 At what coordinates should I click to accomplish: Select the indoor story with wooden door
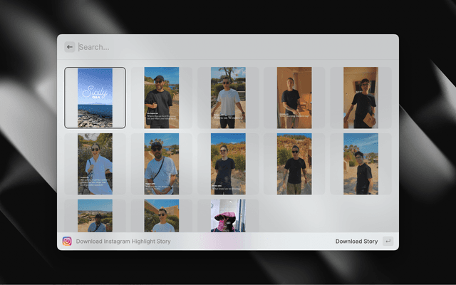point(294,98)
